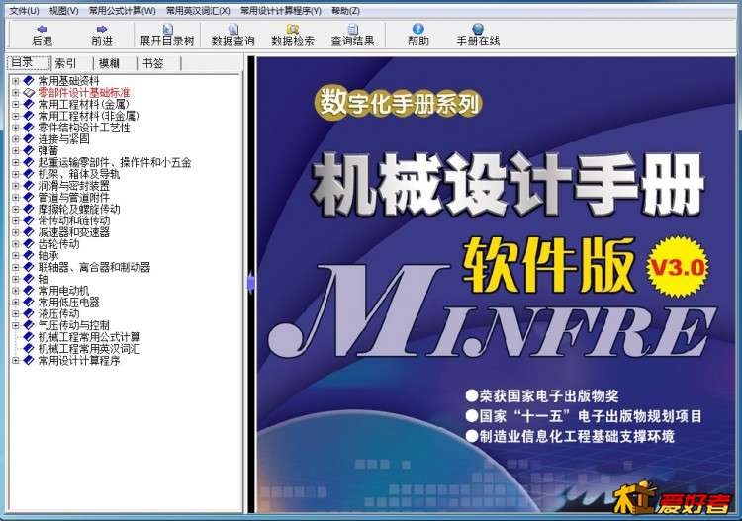Click book icon beside 机械工程常用公式计算
The width and height of the screenshot is (742, 521).
29,337
